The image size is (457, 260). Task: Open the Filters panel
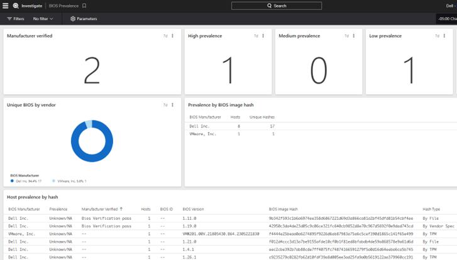pos(15,19)
